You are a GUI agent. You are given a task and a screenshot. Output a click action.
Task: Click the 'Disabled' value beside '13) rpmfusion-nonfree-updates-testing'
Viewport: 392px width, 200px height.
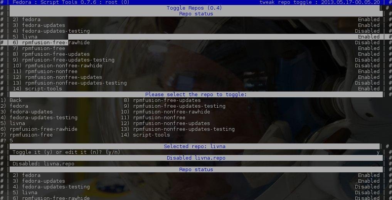coord(367,83)
